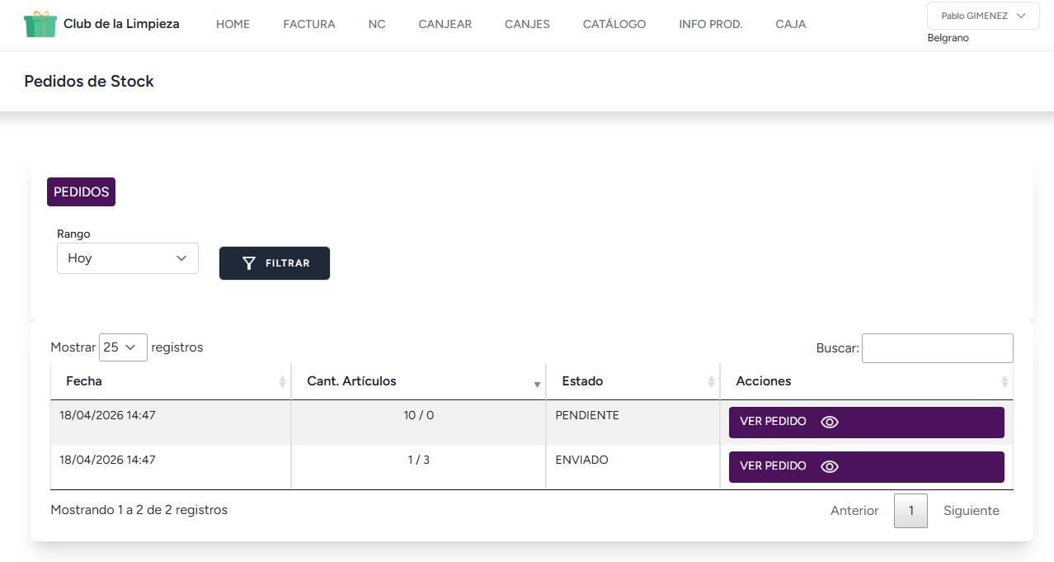Click the eye icon in PENDIENTE row
The height and width of the screenshot is (562, 1054).
click(830, 423)
